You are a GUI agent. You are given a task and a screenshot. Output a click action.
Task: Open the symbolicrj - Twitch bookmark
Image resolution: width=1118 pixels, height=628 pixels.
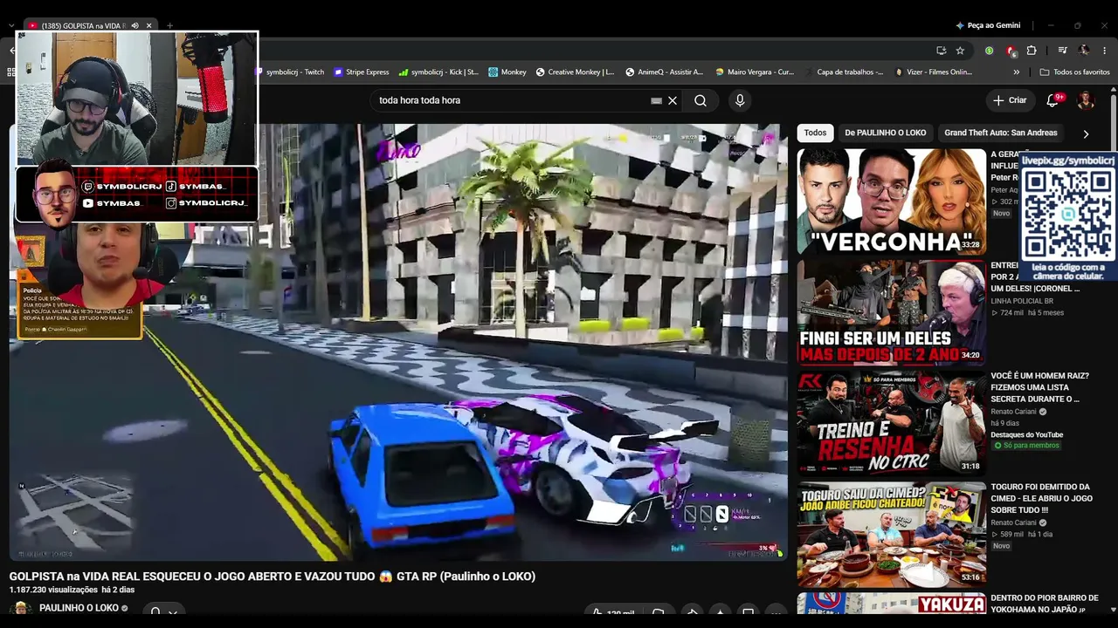pyautogui.click(x=290, y=72)
